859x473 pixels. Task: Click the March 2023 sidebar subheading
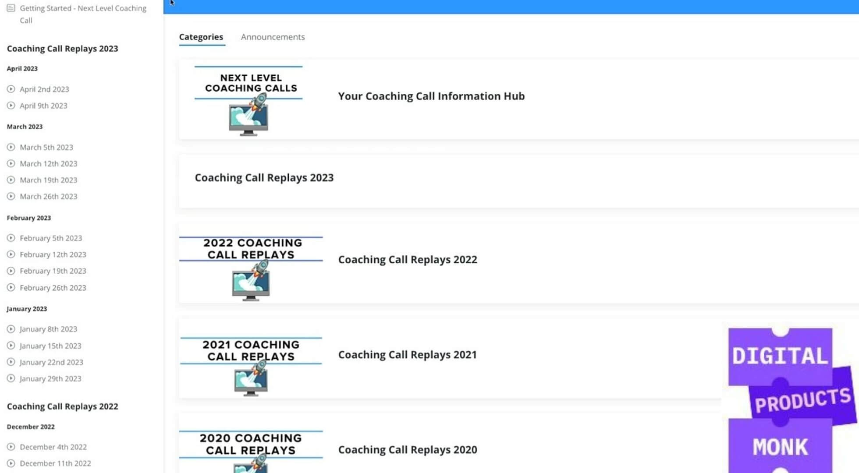[x=25, y=127]
